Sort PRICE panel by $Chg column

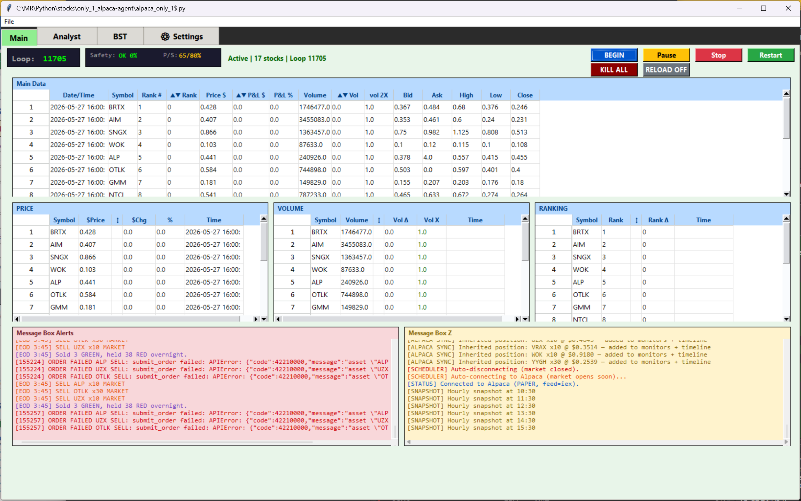[139, 220]
